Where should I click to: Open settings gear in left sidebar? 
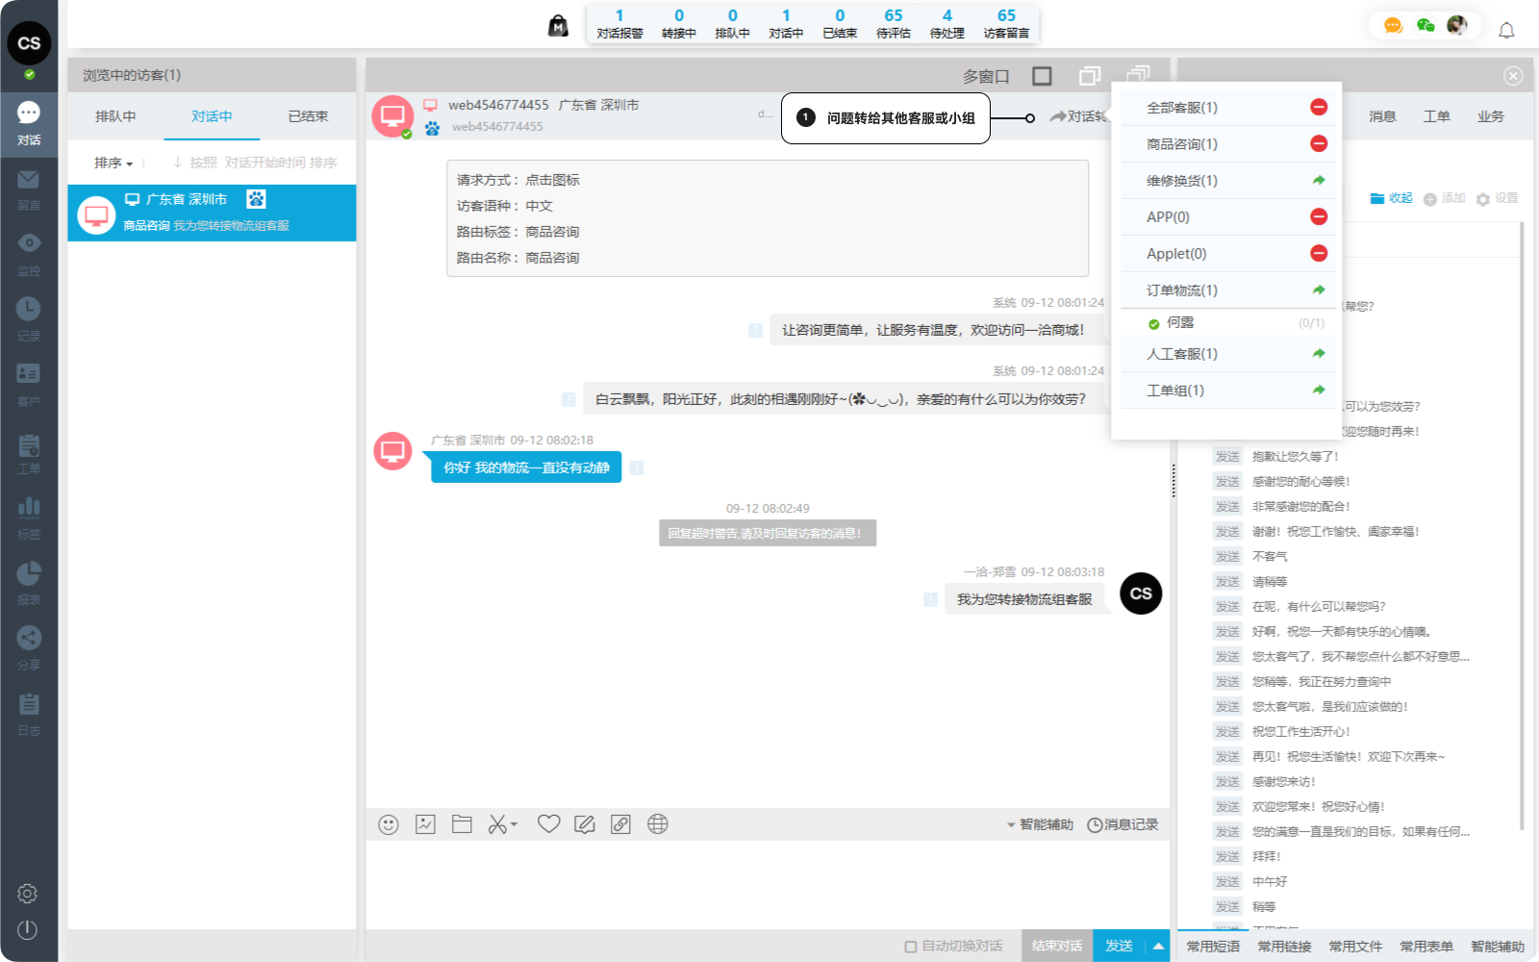(x=27, y=894)
